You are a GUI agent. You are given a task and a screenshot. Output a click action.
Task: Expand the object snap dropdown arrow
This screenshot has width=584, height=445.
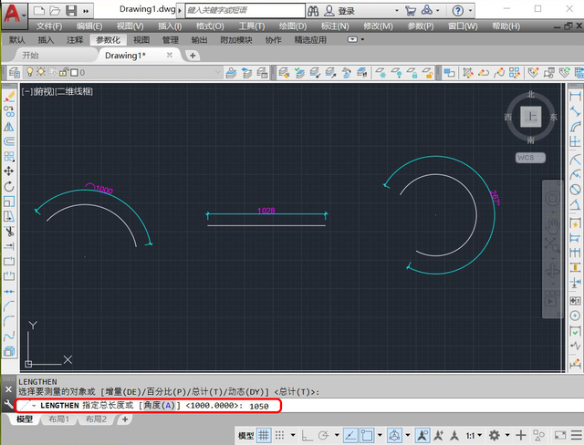click(381, 435)
